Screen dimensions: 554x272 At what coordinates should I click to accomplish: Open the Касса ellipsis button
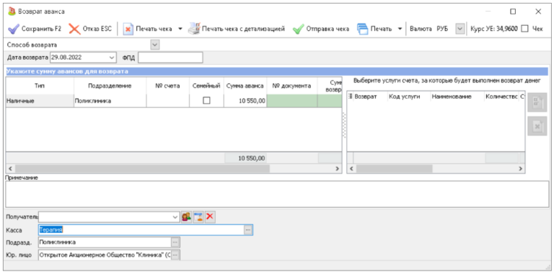[x=247, y=230]
